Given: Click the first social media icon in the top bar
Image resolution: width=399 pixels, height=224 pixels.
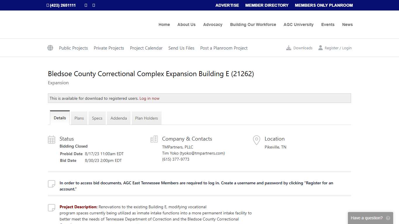Looking at the screenshot, I should [86, 5].
